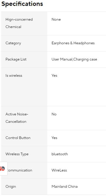The width and height of the screenshot is (106, 196).
Task: Select the Yes value for Is wireless
Action: pyautogui.click(x=54, y=76)
